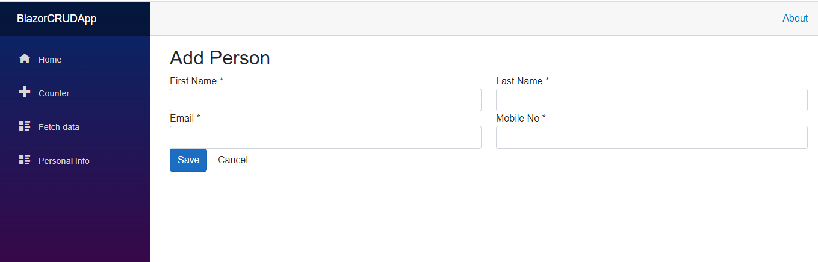Screen dimensions: 818x262
Task: Click the plus icon beside Counter
Action: point(25,92)
